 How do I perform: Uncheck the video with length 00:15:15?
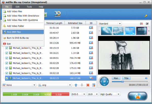pyautogui.click(x=7, y=48)
